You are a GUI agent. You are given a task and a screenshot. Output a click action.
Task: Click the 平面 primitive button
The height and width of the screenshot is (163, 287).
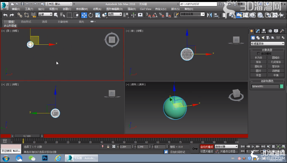tap(276, 75)
